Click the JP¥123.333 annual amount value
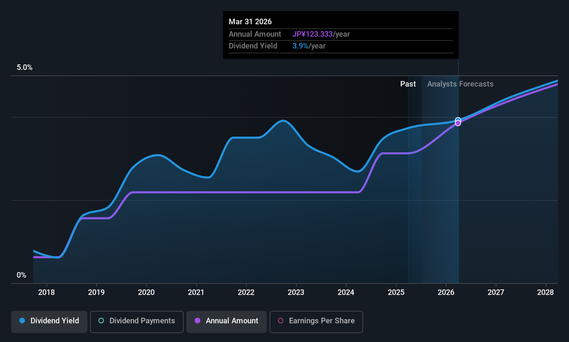The width and height of the screenshot is (569, 342). pos(313,34)
